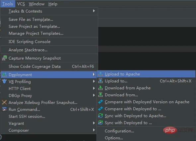Select the Composer entry

(x=48, y=130)
